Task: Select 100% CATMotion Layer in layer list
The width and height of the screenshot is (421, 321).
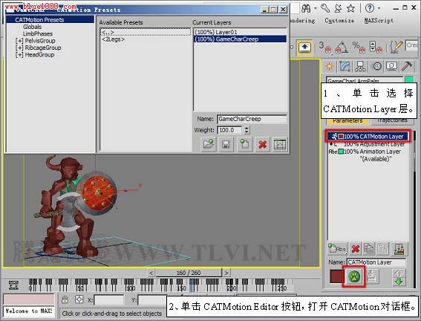Action: coord(368,137)
